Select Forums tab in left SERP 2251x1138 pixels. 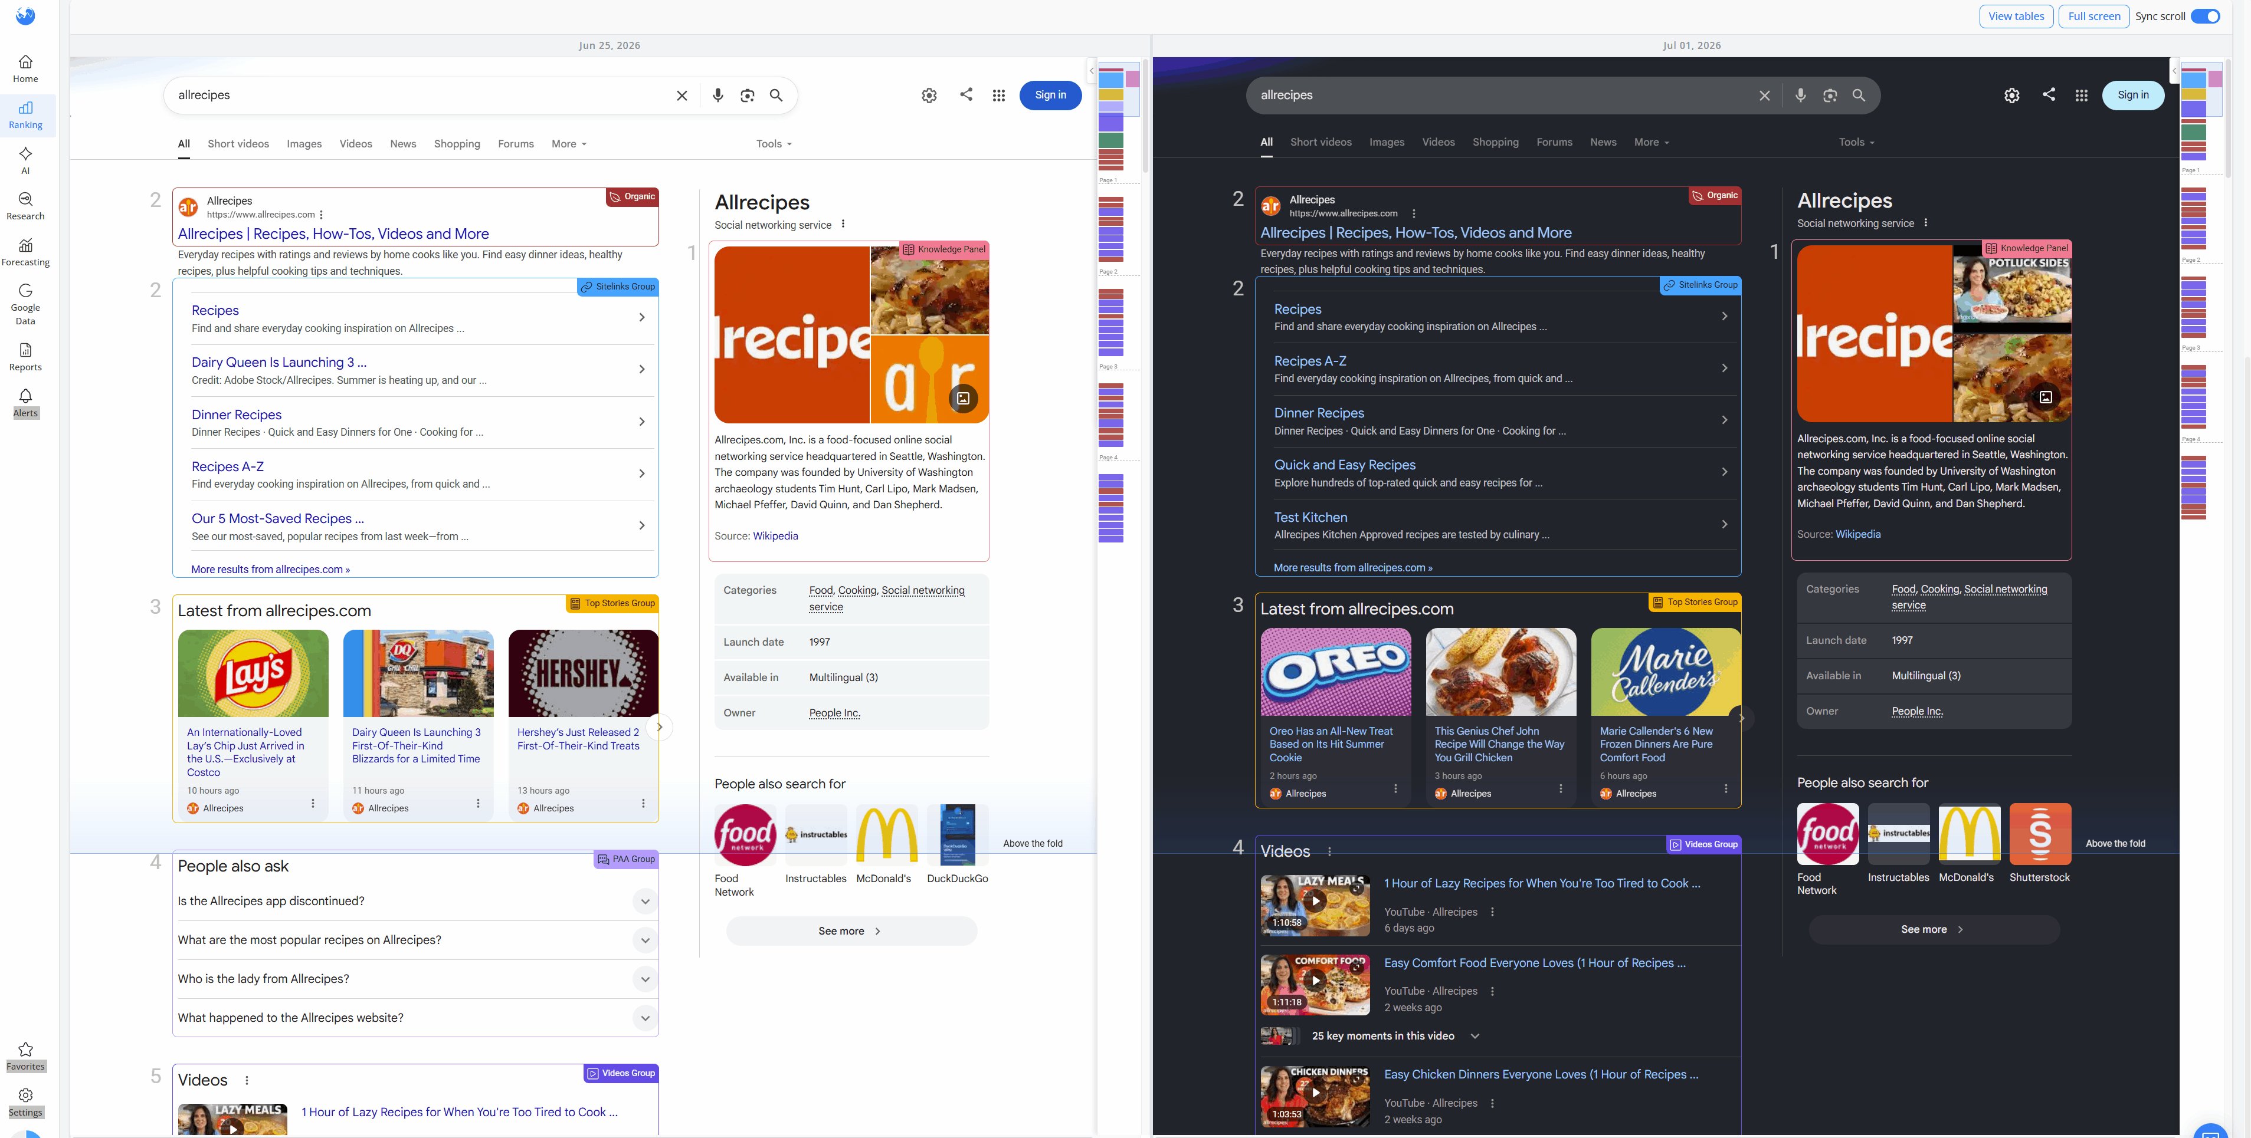[x=516, y=144]
